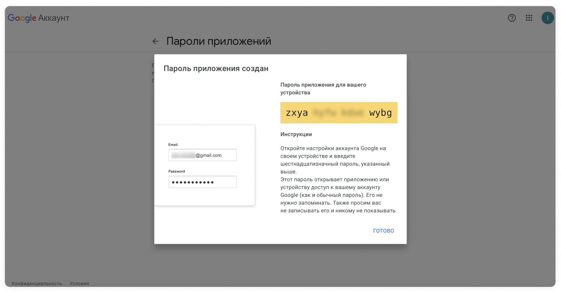The image size is (561, 293).
Task: Click the Email label in the sample form
Action: coord(173,145)
